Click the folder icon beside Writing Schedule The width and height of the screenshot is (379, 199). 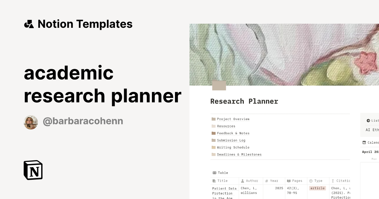coord(214,147)
